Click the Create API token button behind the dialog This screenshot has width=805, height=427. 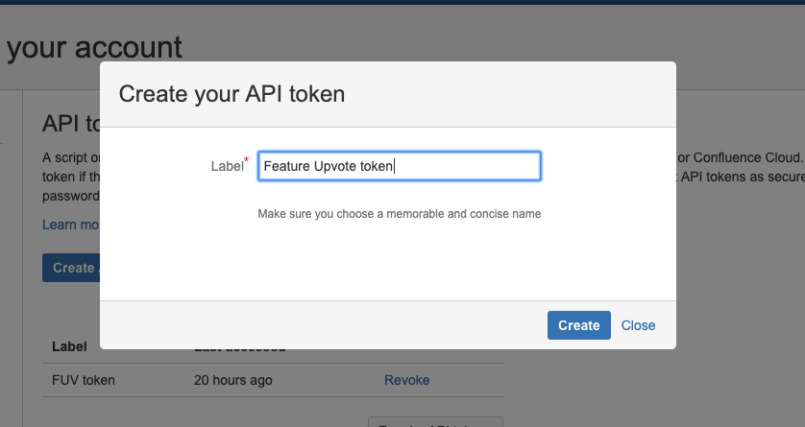click(71, 268)
